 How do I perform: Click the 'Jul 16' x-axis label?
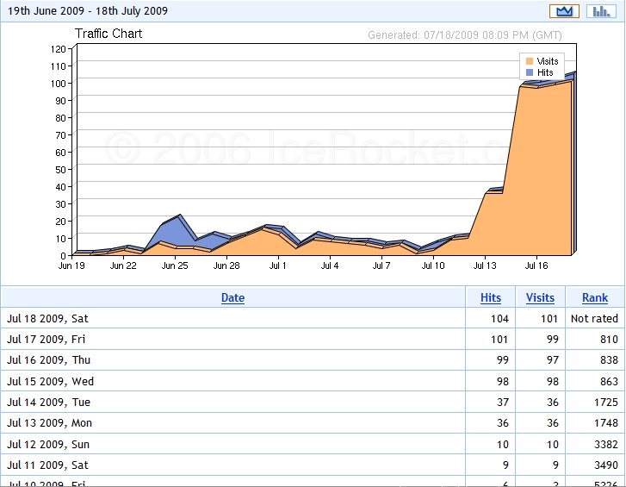pyautogui.click(x=536, y=265)
